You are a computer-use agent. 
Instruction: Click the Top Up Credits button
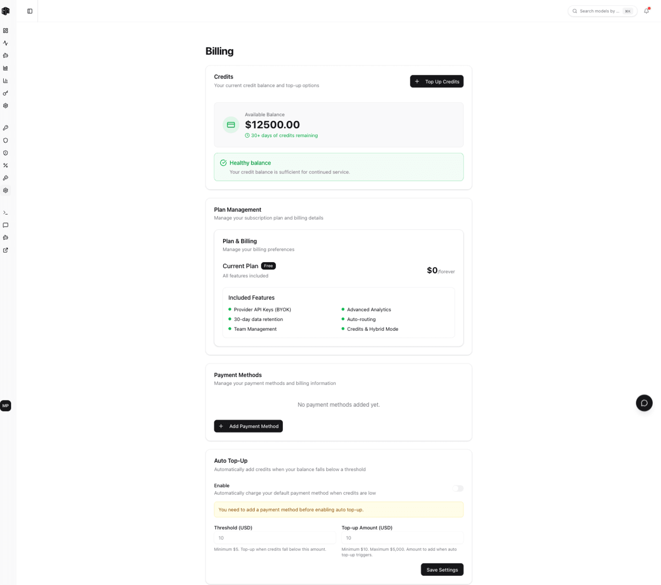pos(437,81)
